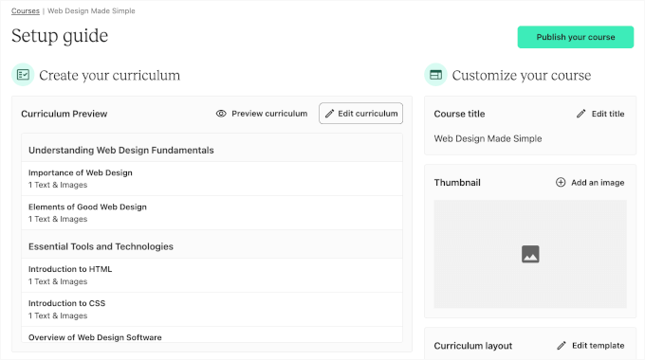Screen dimensions: 645x360
Task: Select the Elements of Good Web Design lesson
Action: click(212, 213)
